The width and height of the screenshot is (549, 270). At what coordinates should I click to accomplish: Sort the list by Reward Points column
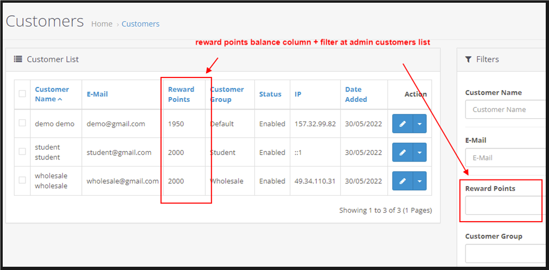pos(181,94)
